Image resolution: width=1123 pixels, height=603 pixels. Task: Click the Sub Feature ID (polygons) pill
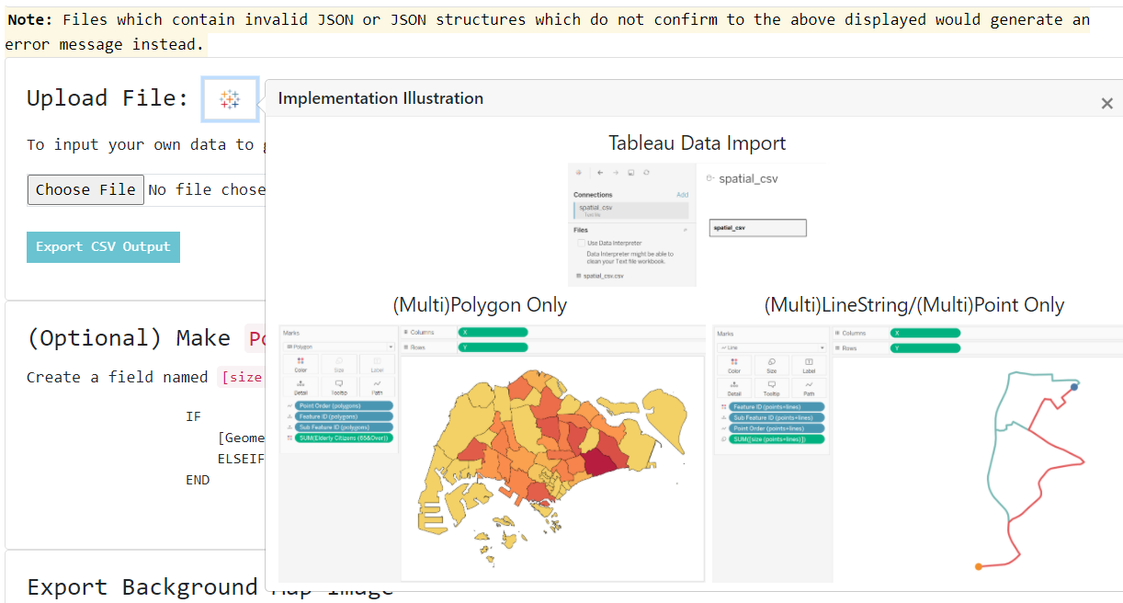coord(344,427)
